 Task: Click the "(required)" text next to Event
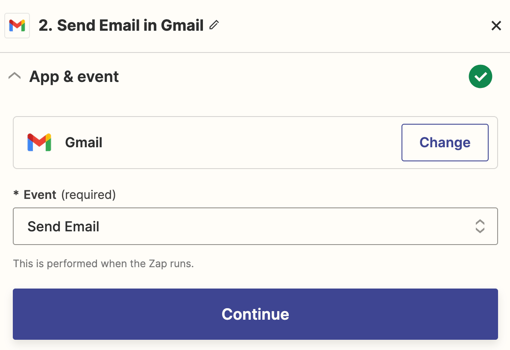point(88,195)
